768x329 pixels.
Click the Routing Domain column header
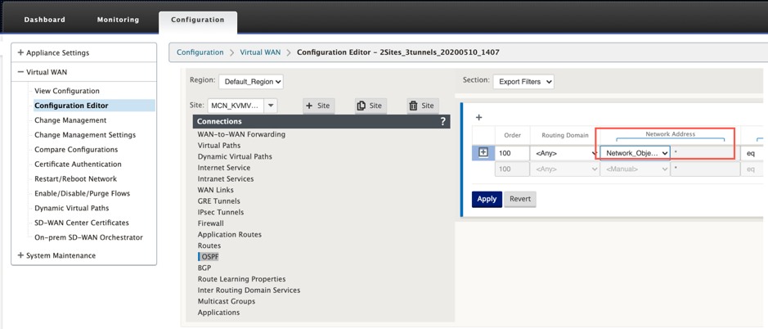point(564,135)
